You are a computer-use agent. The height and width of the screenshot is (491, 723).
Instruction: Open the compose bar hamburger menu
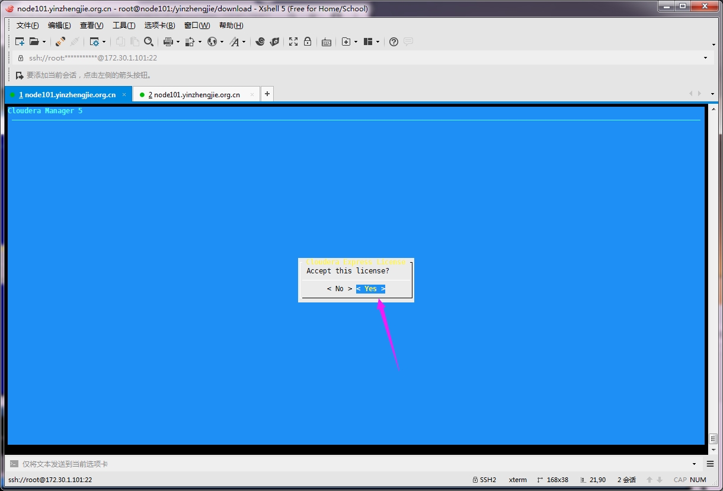(710, 464)
